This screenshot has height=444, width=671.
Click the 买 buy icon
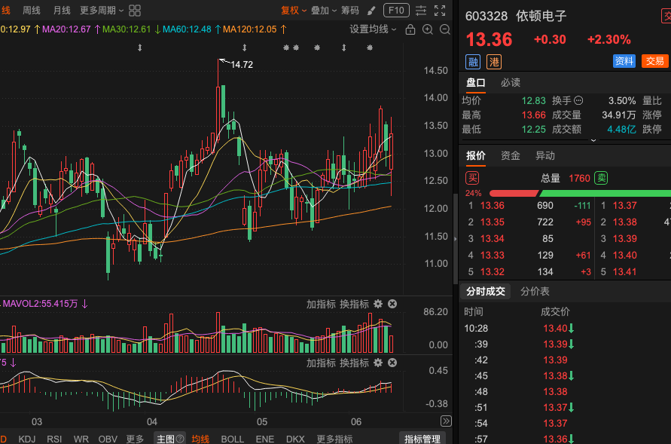[x=472, y=178]
